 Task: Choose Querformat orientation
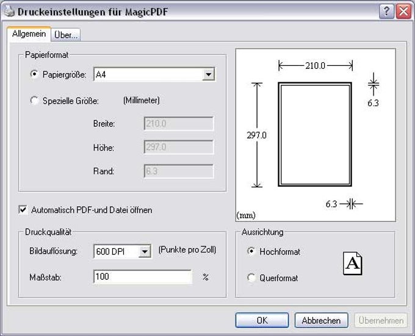(x=251, y=277)
